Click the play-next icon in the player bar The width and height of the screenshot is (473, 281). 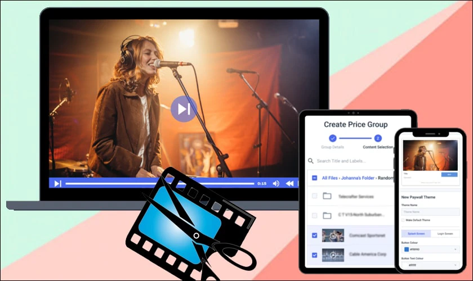click(57, 183)
